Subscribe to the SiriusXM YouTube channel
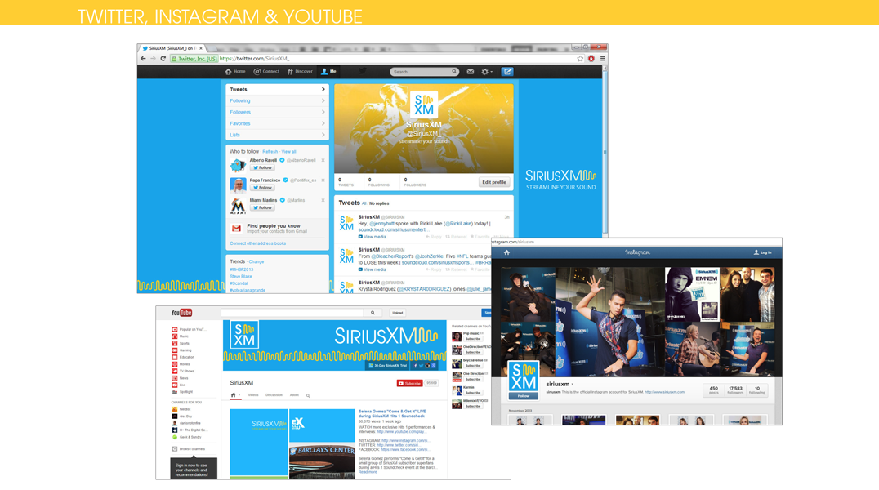 point(410,384)
